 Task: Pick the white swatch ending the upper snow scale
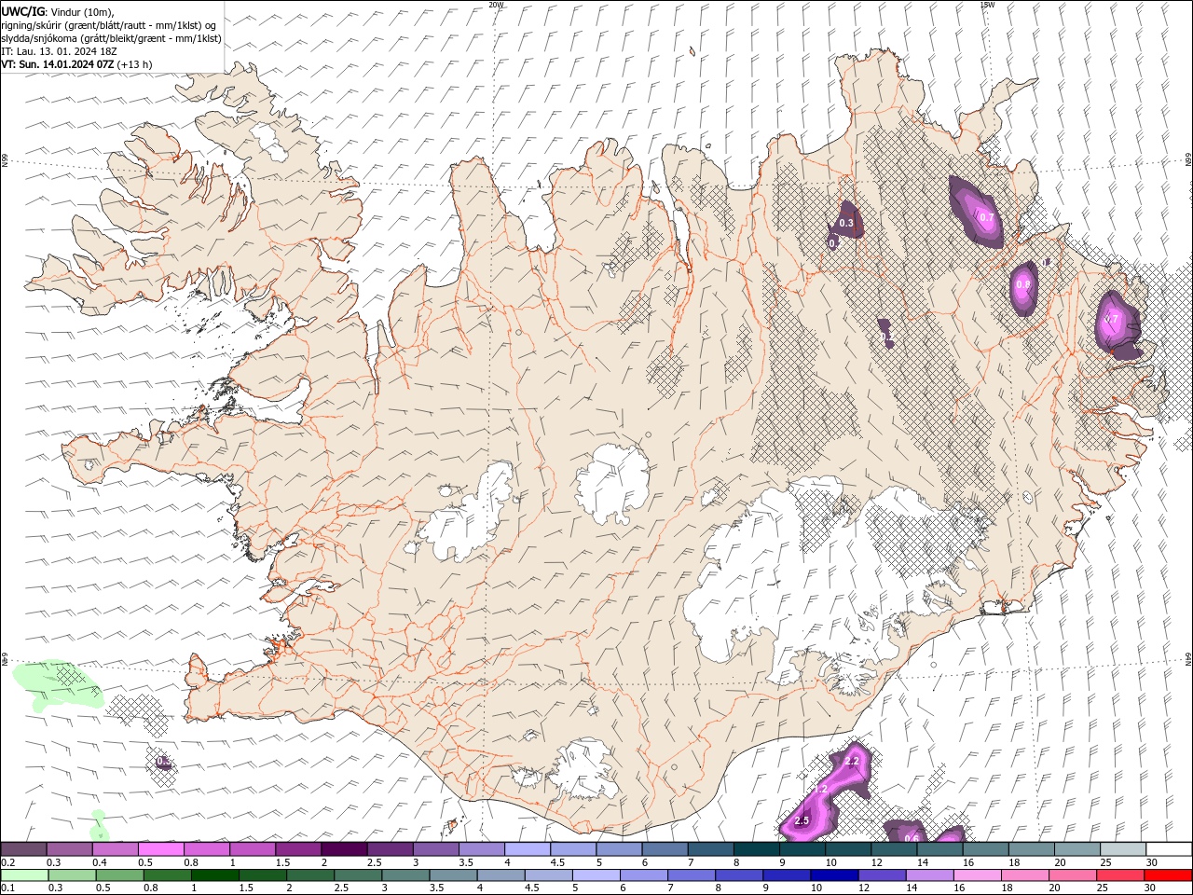tap(1169, 849)
